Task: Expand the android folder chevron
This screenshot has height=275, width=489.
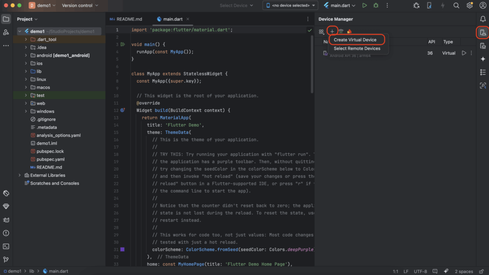Action: [x=26, y=55]
